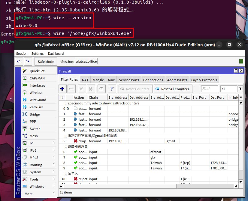Click the comment icon in firewall toolbar
Image resolution: width=248 pixels, height=201 pixels.
101,89
